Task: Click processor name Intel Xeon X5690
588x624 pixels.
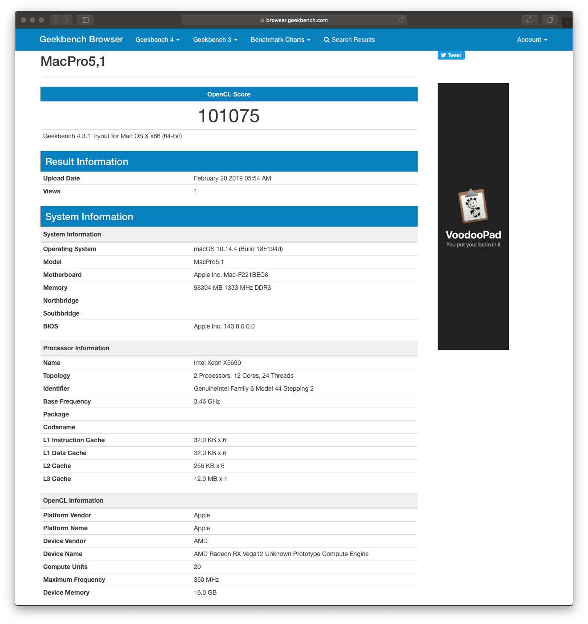Action: pyautogui.click(x=217, y=363)
